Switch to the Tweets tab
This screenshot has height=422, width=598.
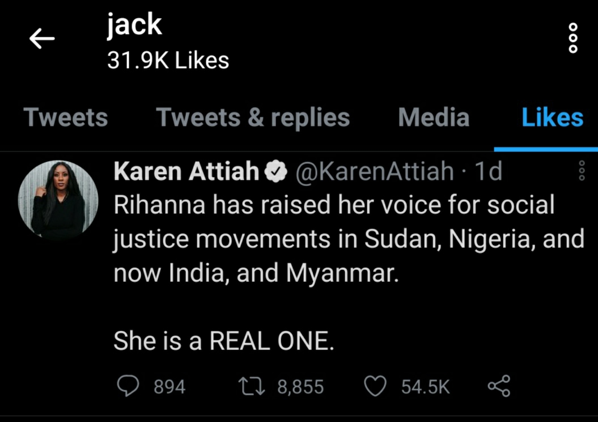(66, 117)
